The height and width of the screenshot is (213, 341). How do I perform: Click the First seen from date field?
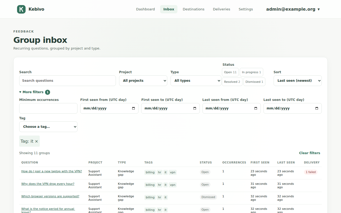pyautogui.click(x=109, y=108)
